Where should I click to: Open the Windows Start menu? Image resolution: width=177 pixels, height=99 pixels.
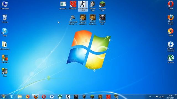tap(3, 97)
